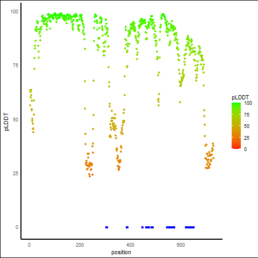This screenshot has height=258, width=258.
Task: Click the pLDDT color gradient bar
Action: pos(236,126)
